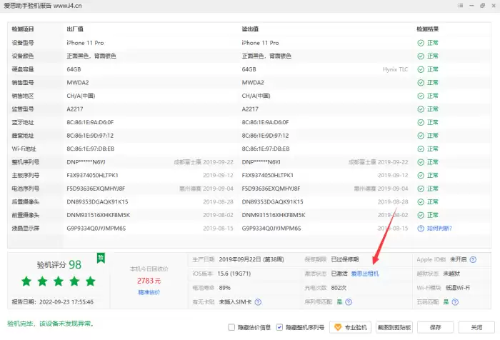
Task: Click the green check icon in 主板序列号 row
Action: [421, 176]
